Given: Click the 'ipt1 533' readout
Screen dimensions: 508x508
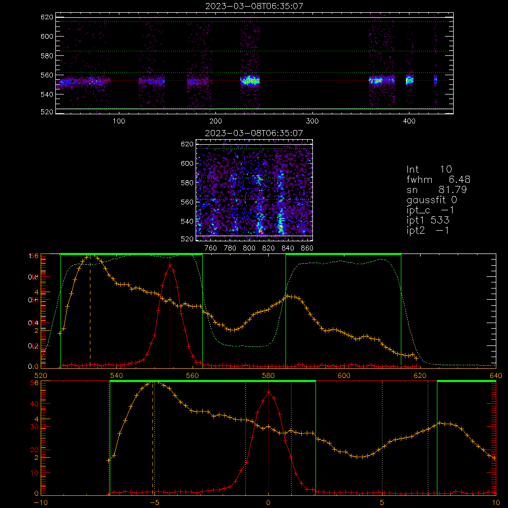Looking at the screenshot, I should point(428,220).
